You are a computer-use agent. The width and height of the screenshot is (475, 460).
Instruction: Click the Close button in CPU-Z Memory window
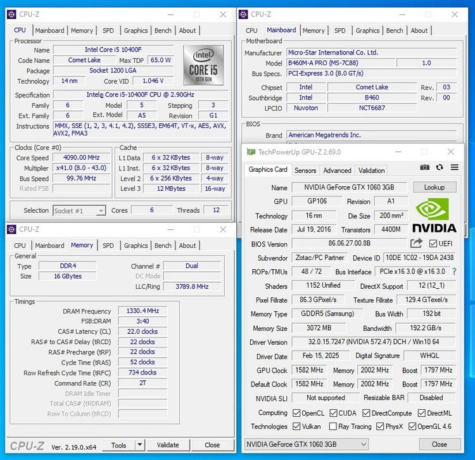tap(212, 445)
